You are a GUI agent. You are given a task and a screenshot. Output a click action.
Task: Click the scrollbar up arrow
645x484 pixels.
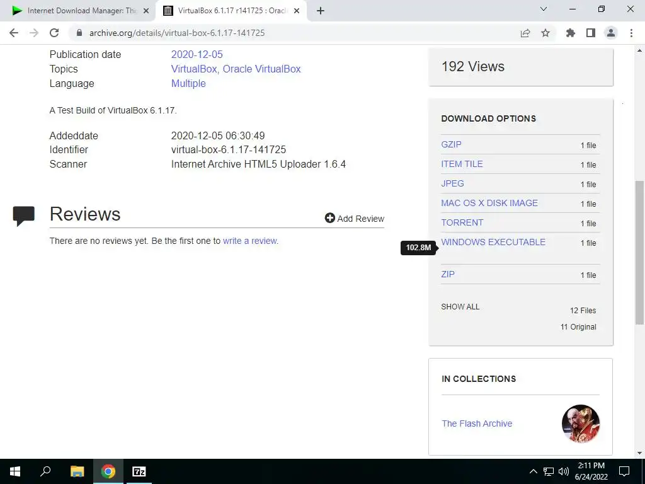pyautogui.click(x=639, y=50)
